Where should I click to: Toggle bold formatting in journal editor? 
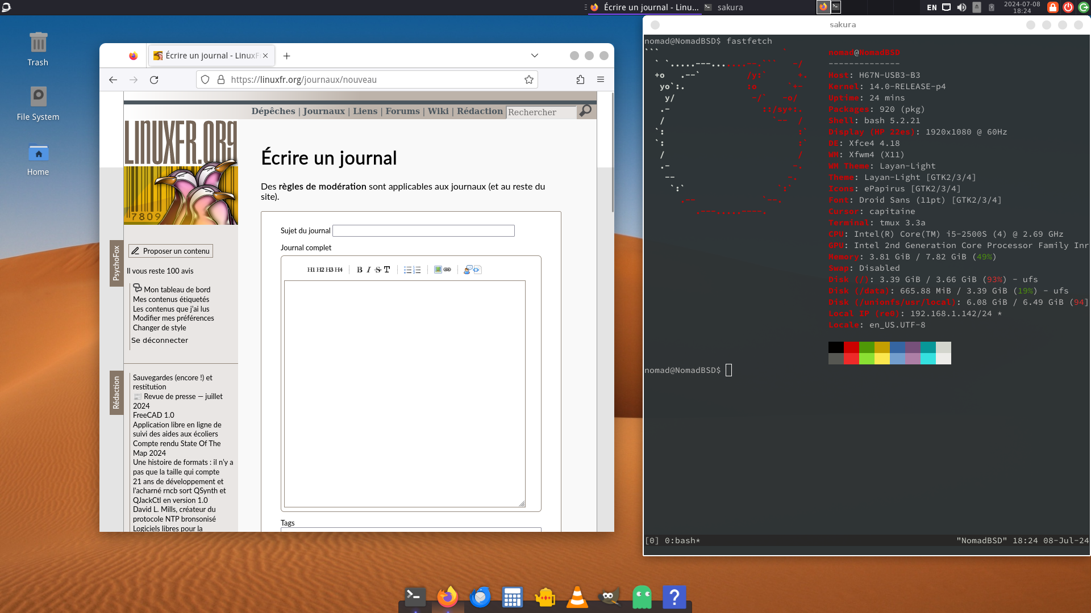359,270
